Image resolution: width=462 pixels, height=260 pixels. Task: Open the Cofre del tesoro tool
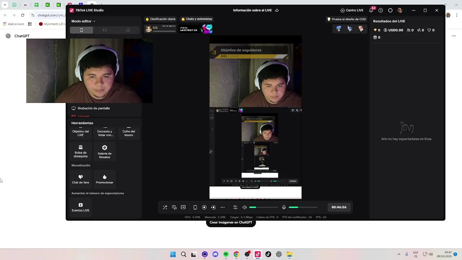[x=129, y=132]
